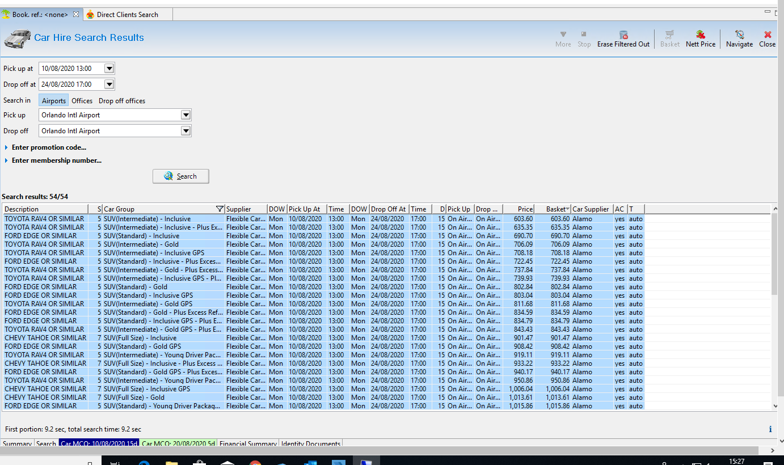Screen dimensions: 784x465
Task: Click the Stop toolbar icon
Action: tap(584, 35)
